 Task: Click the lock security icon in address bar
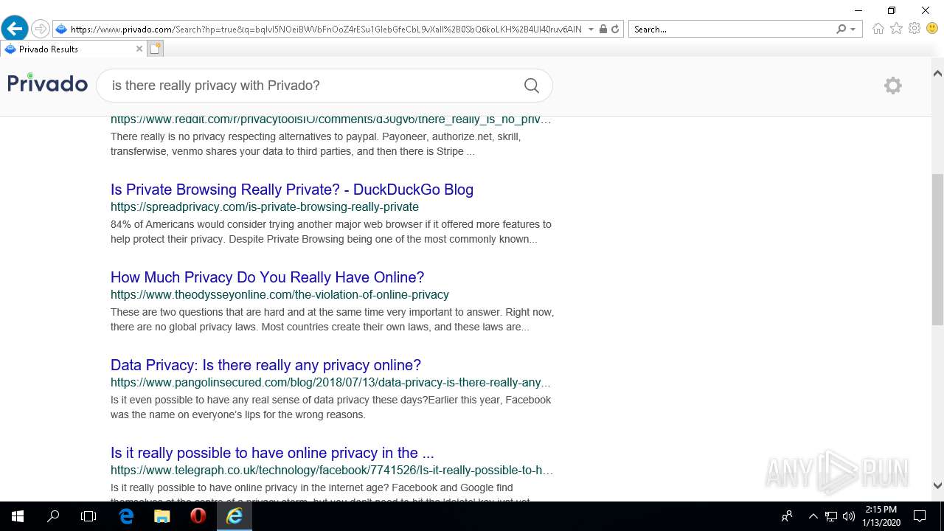[603, 29]
